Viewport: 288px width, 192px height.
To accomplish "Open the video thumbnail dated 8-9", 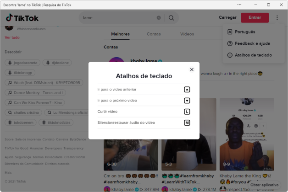I will (247, 134).
